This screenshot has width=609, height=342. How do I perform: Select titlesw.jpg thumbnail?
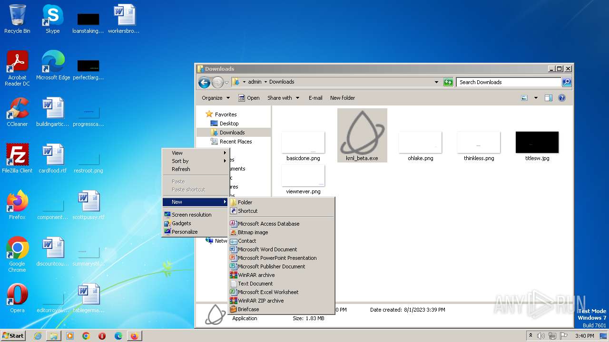tap(537, 146)
